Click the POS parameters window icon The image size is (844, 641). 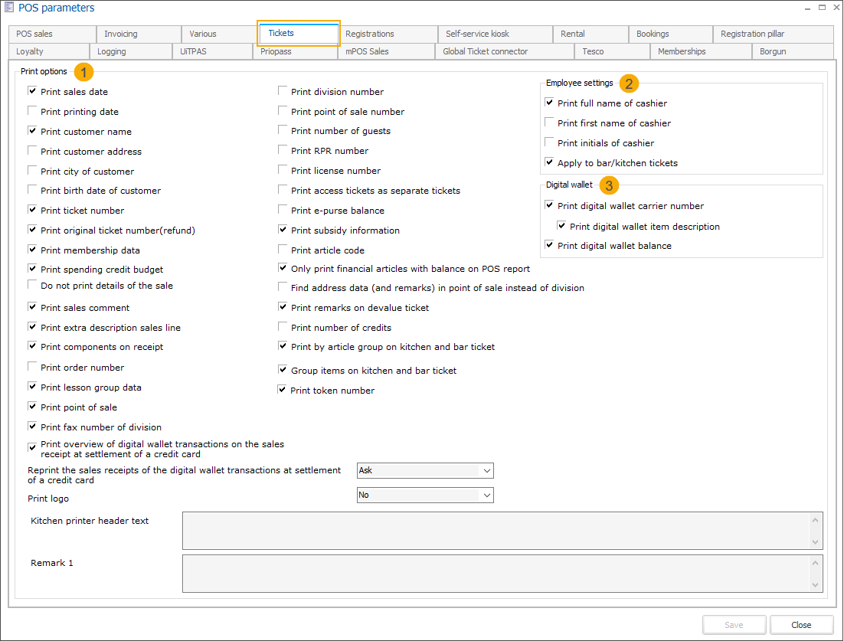(x=10, y=8)
